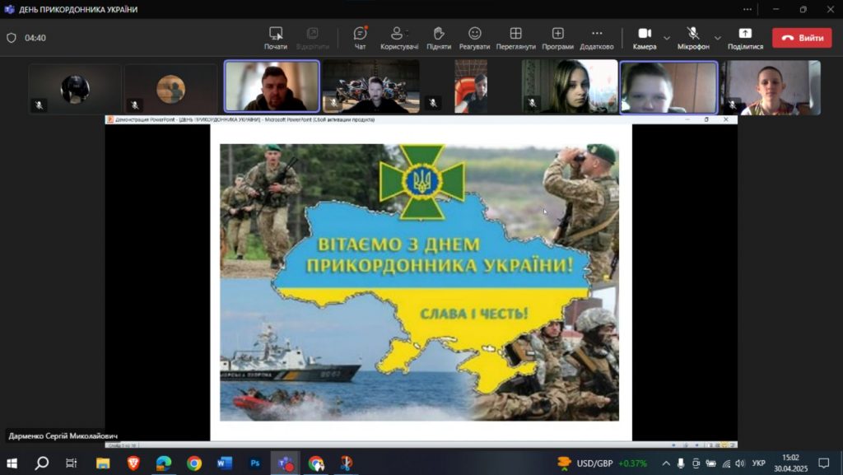Click the shield security icon beside the timer
Screen dimensions: 843x475
(12, 38)
